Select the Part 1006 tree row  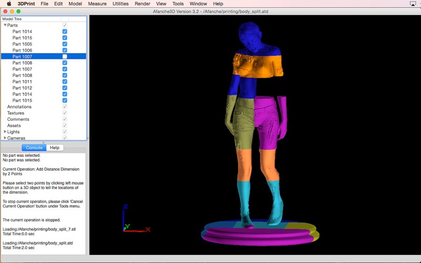point(44,50)
